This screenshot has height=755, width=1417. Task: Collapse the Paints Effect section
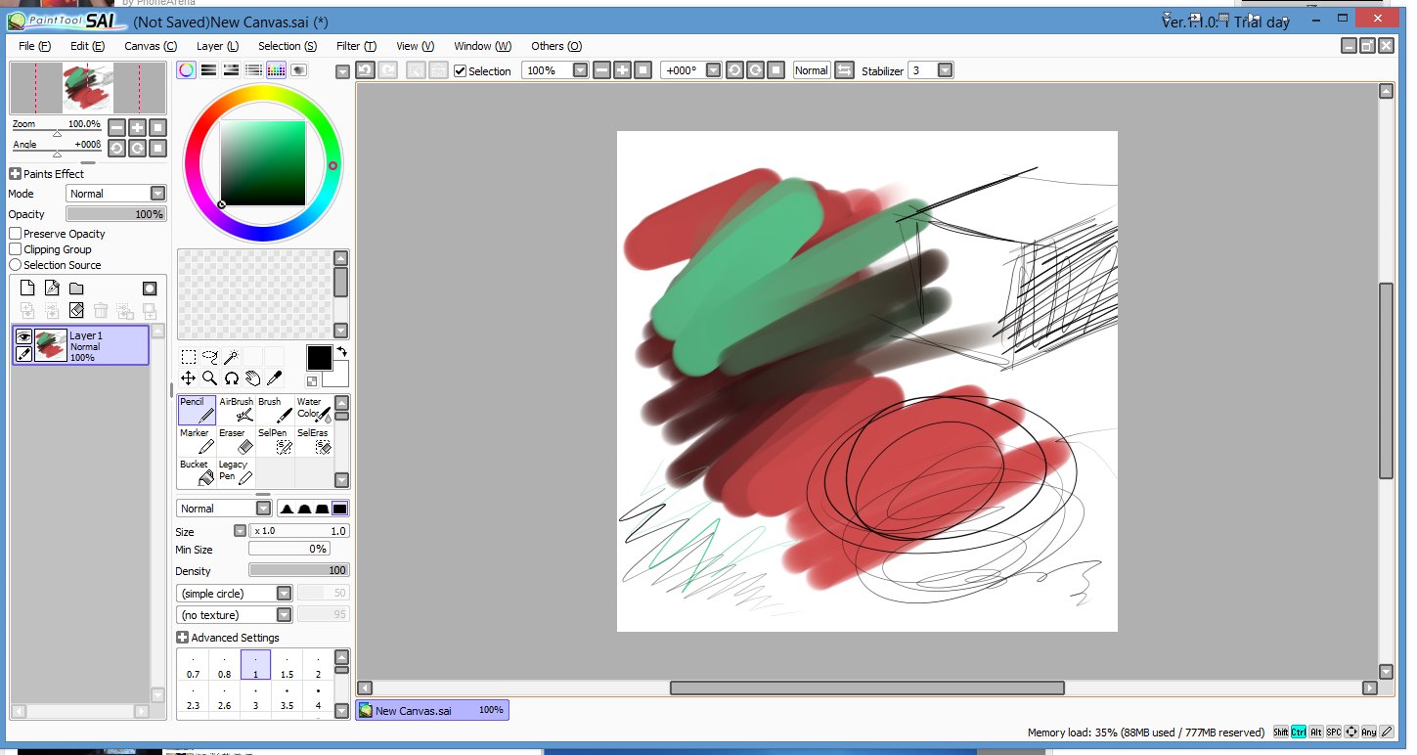pos(15,174)
